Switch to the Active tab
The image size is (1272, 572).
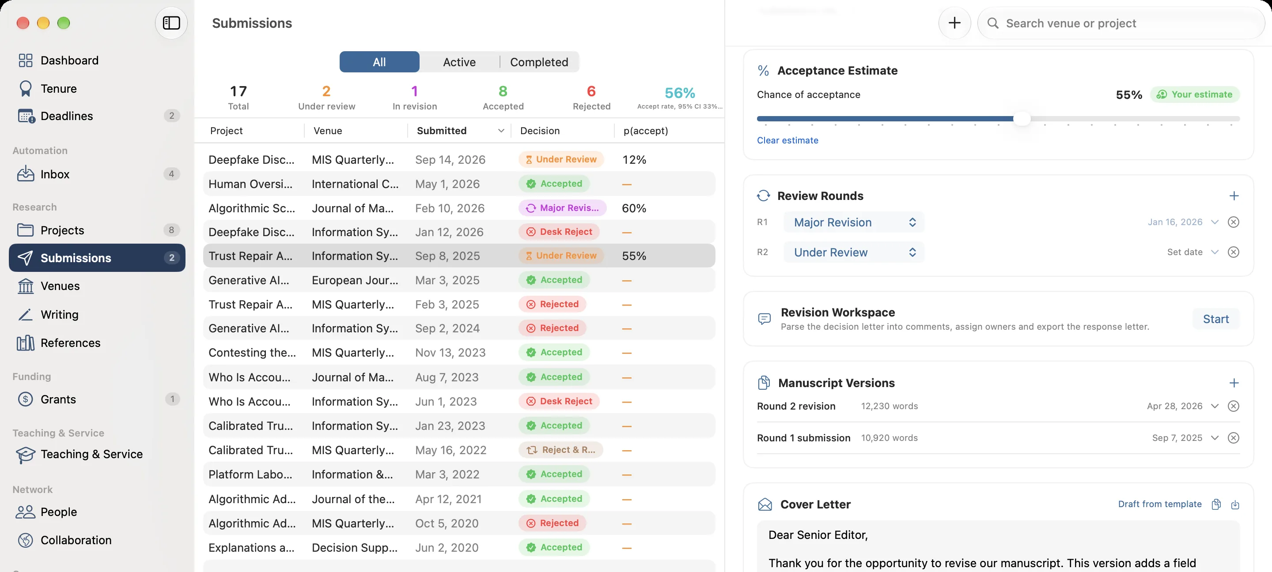(459, 62)
